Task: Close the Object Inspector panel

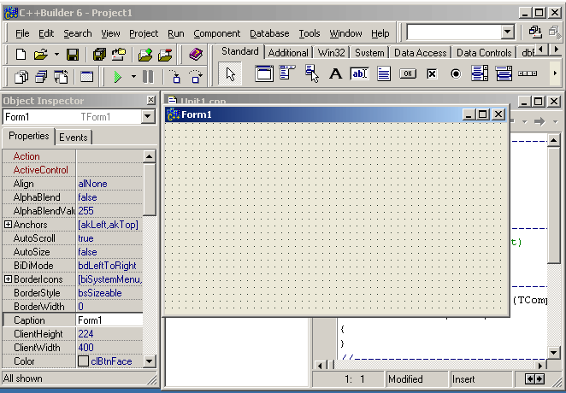Action: coord(151,100)
